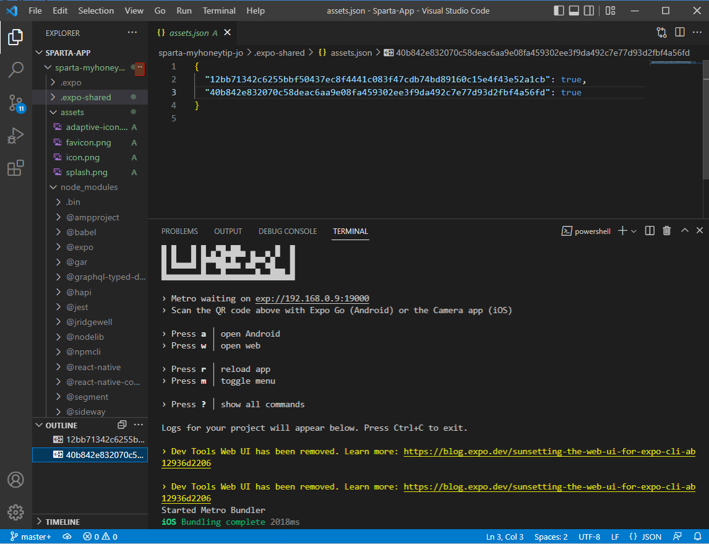Switch to the PROBLEMS tab
709x544 pixels.
pyautogui.click(x=179, y=231)
